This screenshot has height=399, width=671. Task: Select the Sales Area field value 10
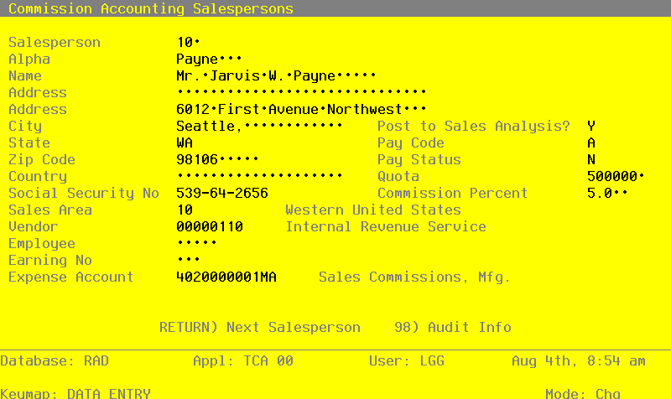pos(185,210)
